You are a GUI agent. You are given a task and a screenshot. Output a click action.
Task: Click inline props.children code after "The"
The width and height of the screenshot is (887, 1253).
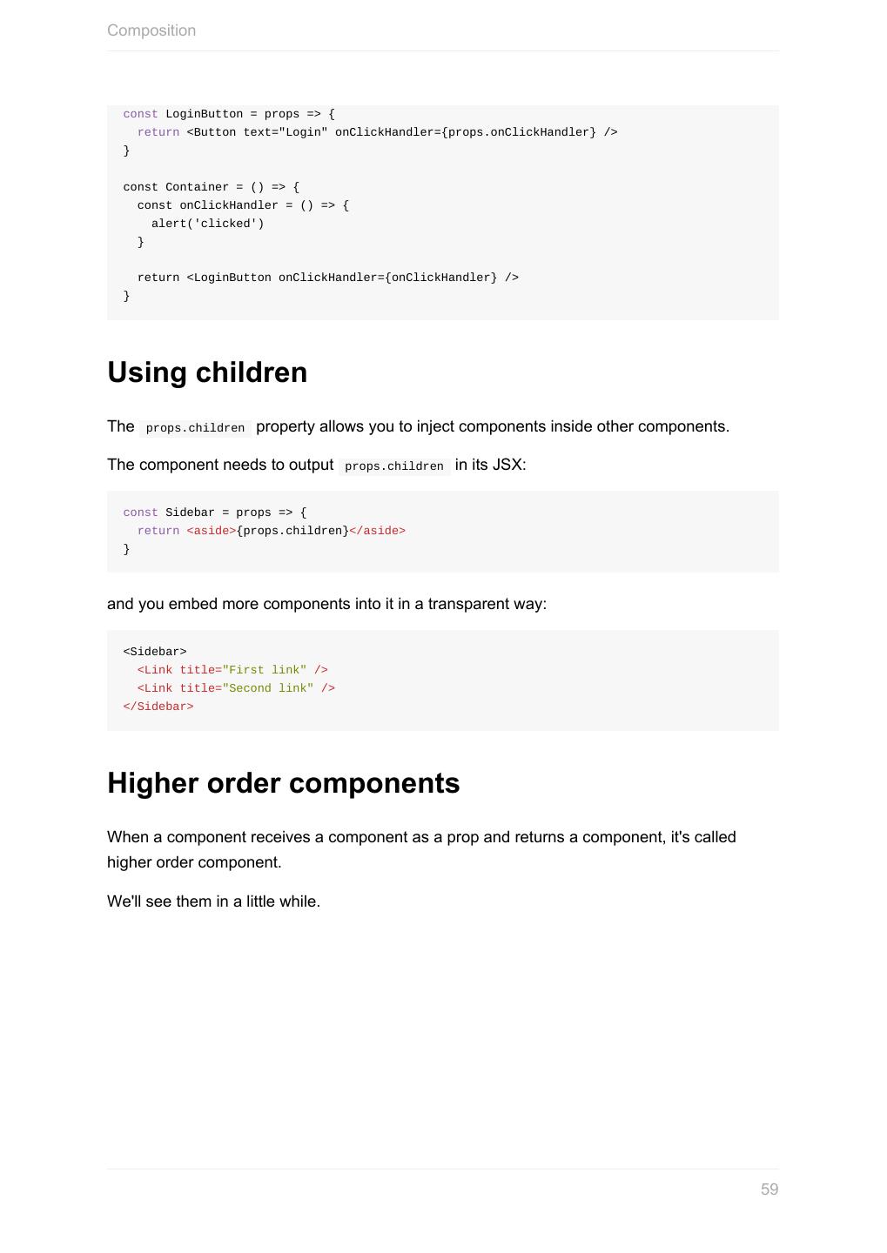click(x=195, y=428)
